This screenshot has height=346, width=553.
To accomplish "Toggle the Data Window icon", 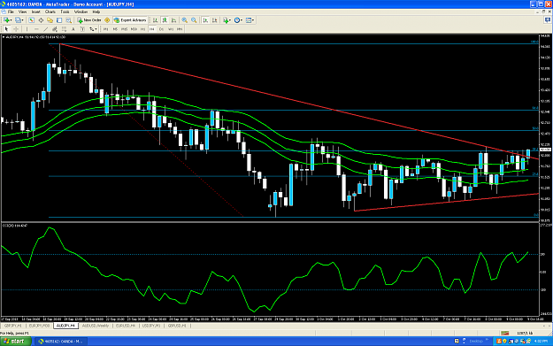I will pyautogui.click(x=41, y=20).
